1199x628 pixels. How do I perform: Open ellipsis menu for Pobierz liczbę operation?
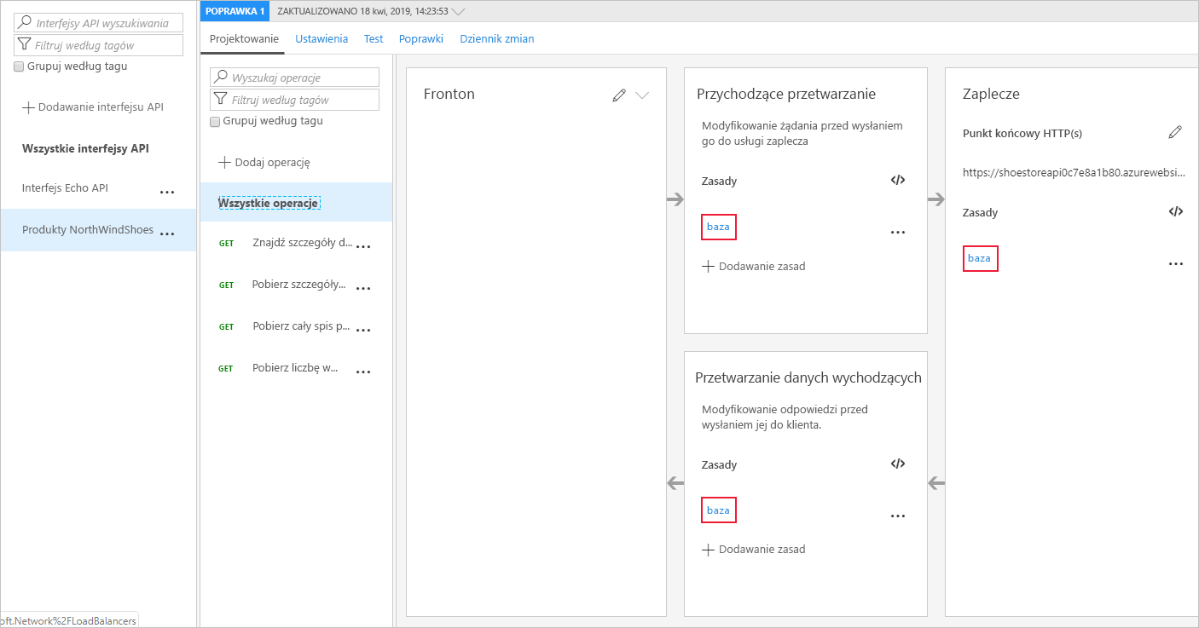[x=363, y=372]
